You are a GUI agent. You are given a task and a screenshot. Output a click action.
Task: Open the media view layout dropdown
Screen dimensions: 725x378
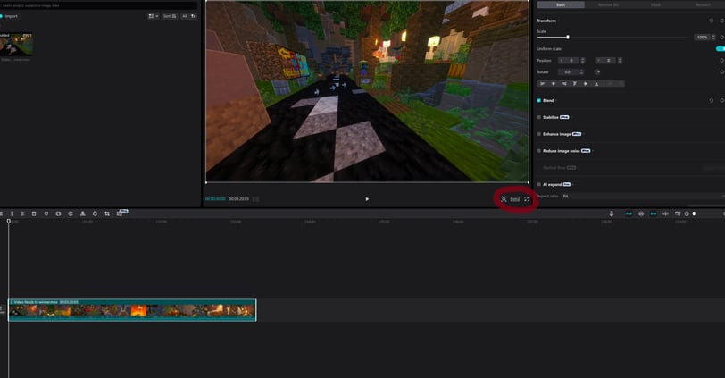153,16
